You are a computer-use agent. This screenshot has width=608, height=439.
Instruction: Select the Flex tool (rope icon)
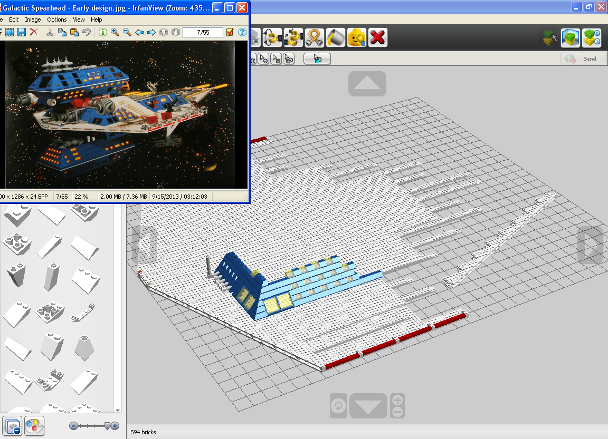click(314, 37)
